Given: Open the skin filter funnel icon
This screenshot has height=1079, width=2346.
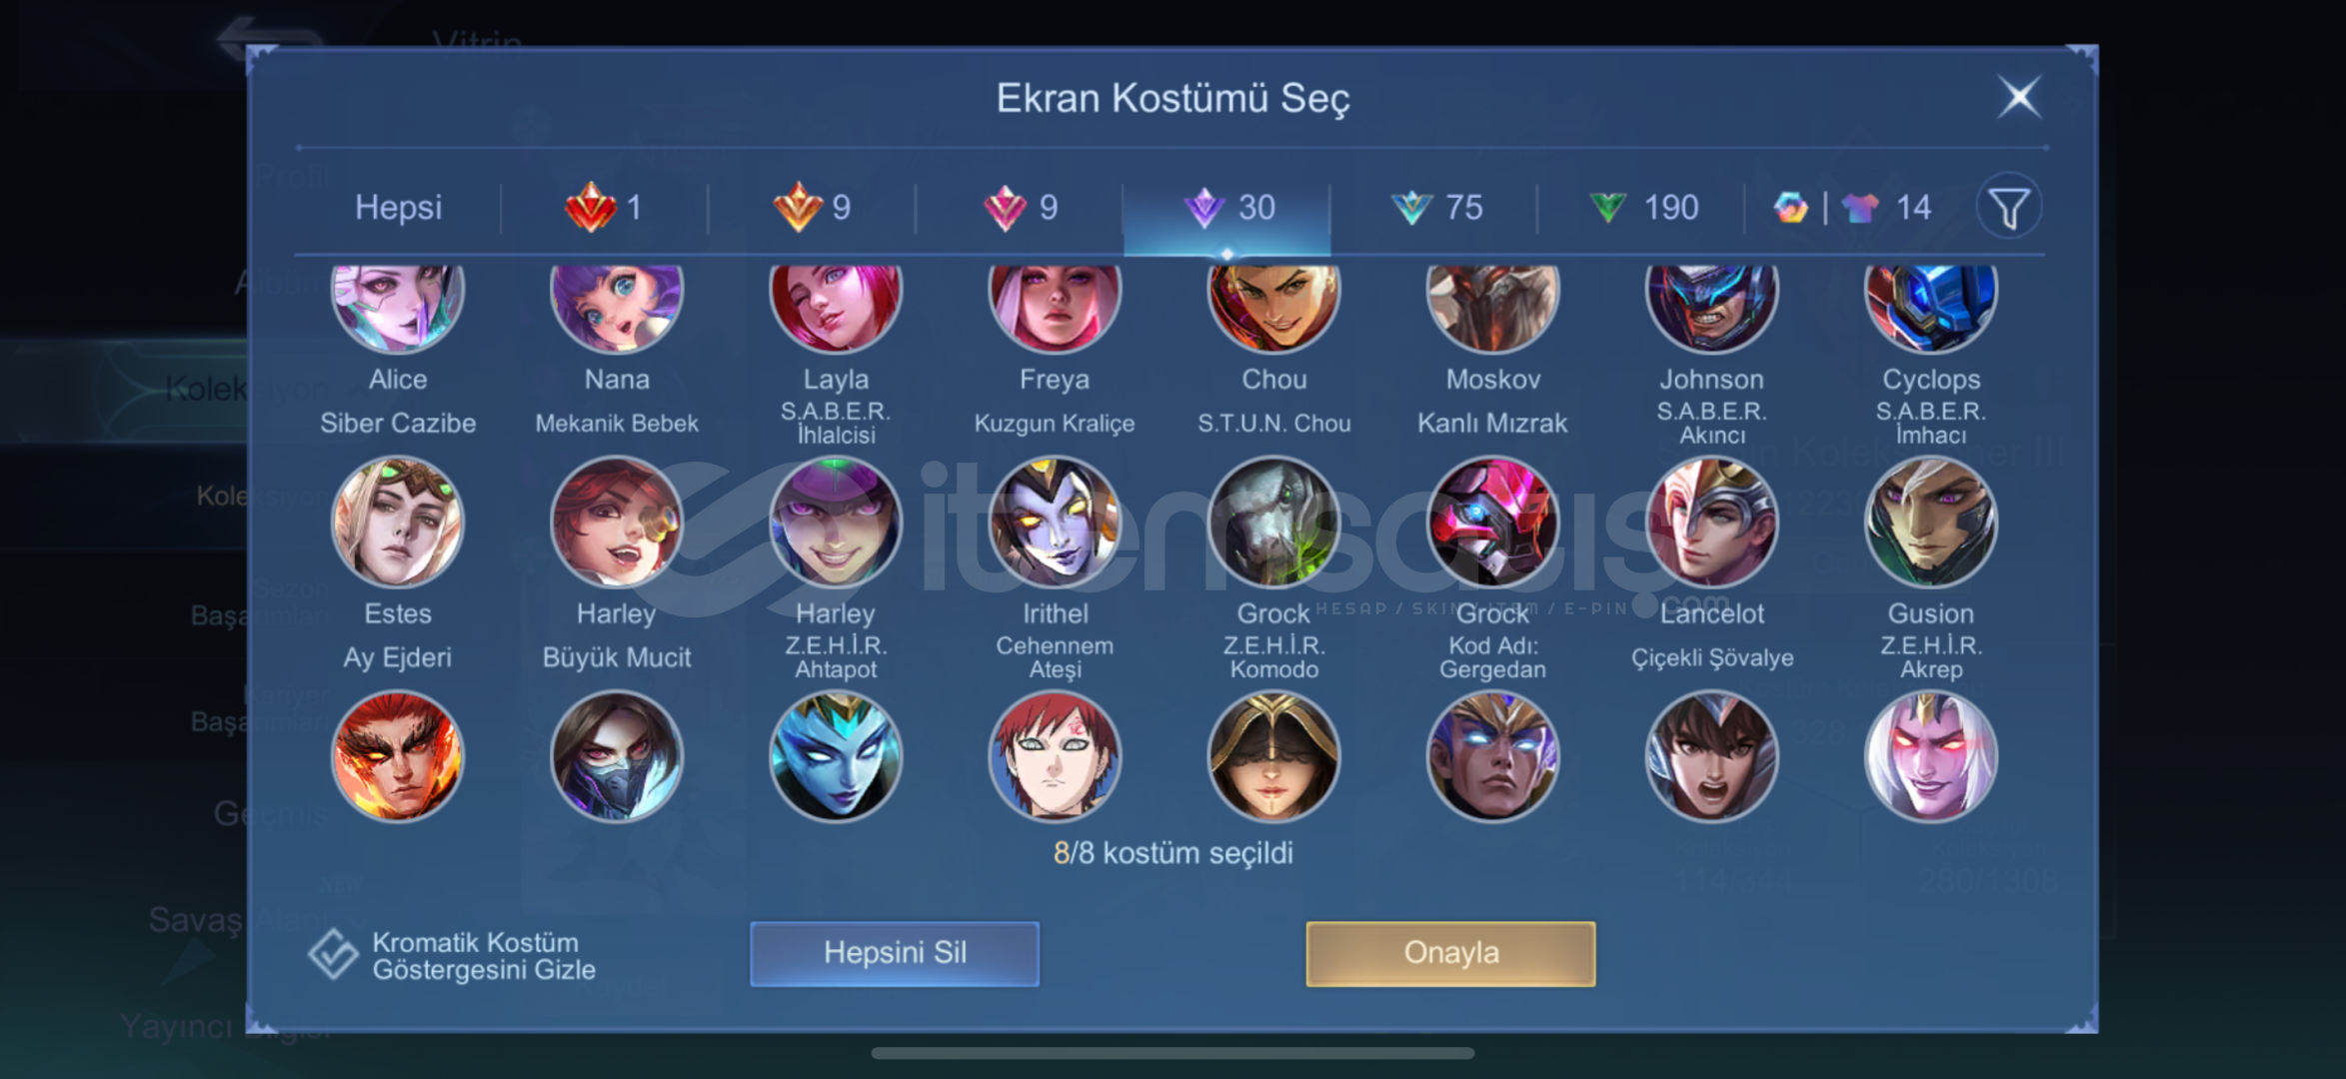Looking at the screenshot, I should (x=2009, y=208).
